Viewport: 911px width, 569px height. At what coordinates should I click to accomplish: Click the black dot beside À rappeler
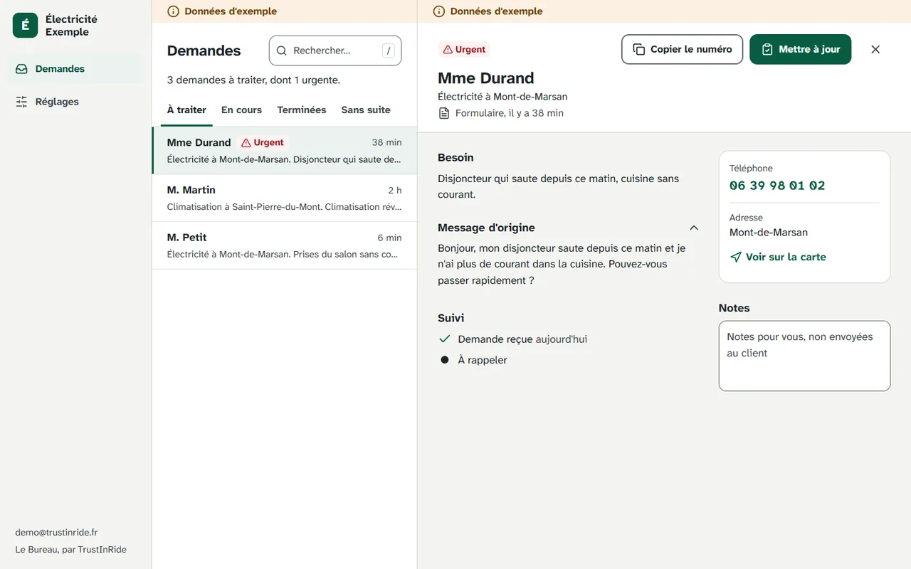445,360
